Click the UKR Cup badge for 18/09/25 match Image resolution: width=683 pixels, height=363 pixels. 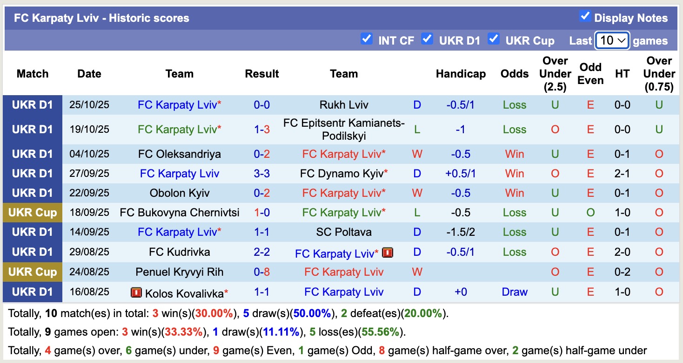pyautogui.click(x=33, y=213)
